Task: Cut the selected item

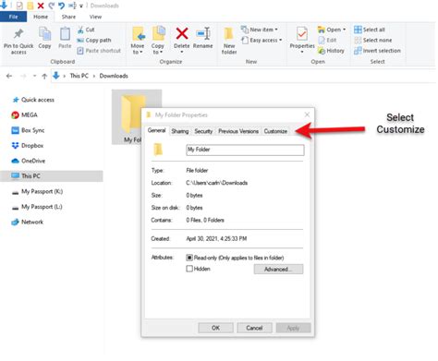Action: tap(86, 30)
